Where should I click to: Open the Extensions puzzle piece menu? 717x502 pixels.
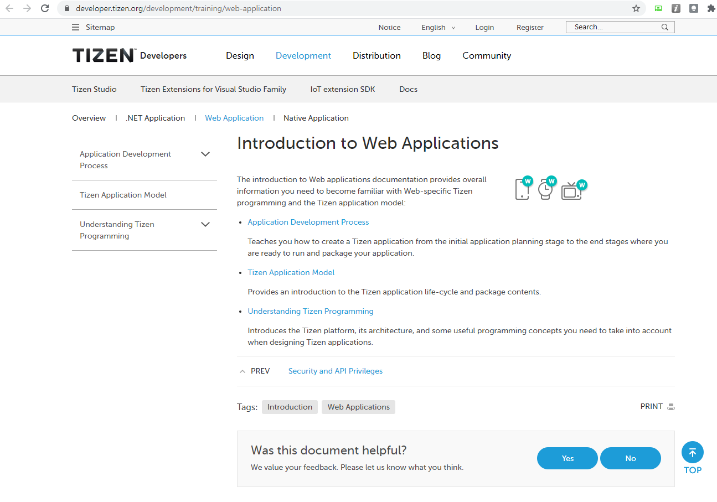tap(711, 8)
